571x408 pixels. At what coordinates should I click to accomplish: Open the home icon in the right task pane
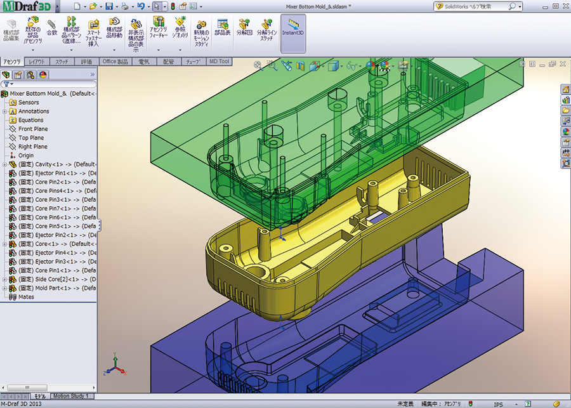tap(565, 90)
